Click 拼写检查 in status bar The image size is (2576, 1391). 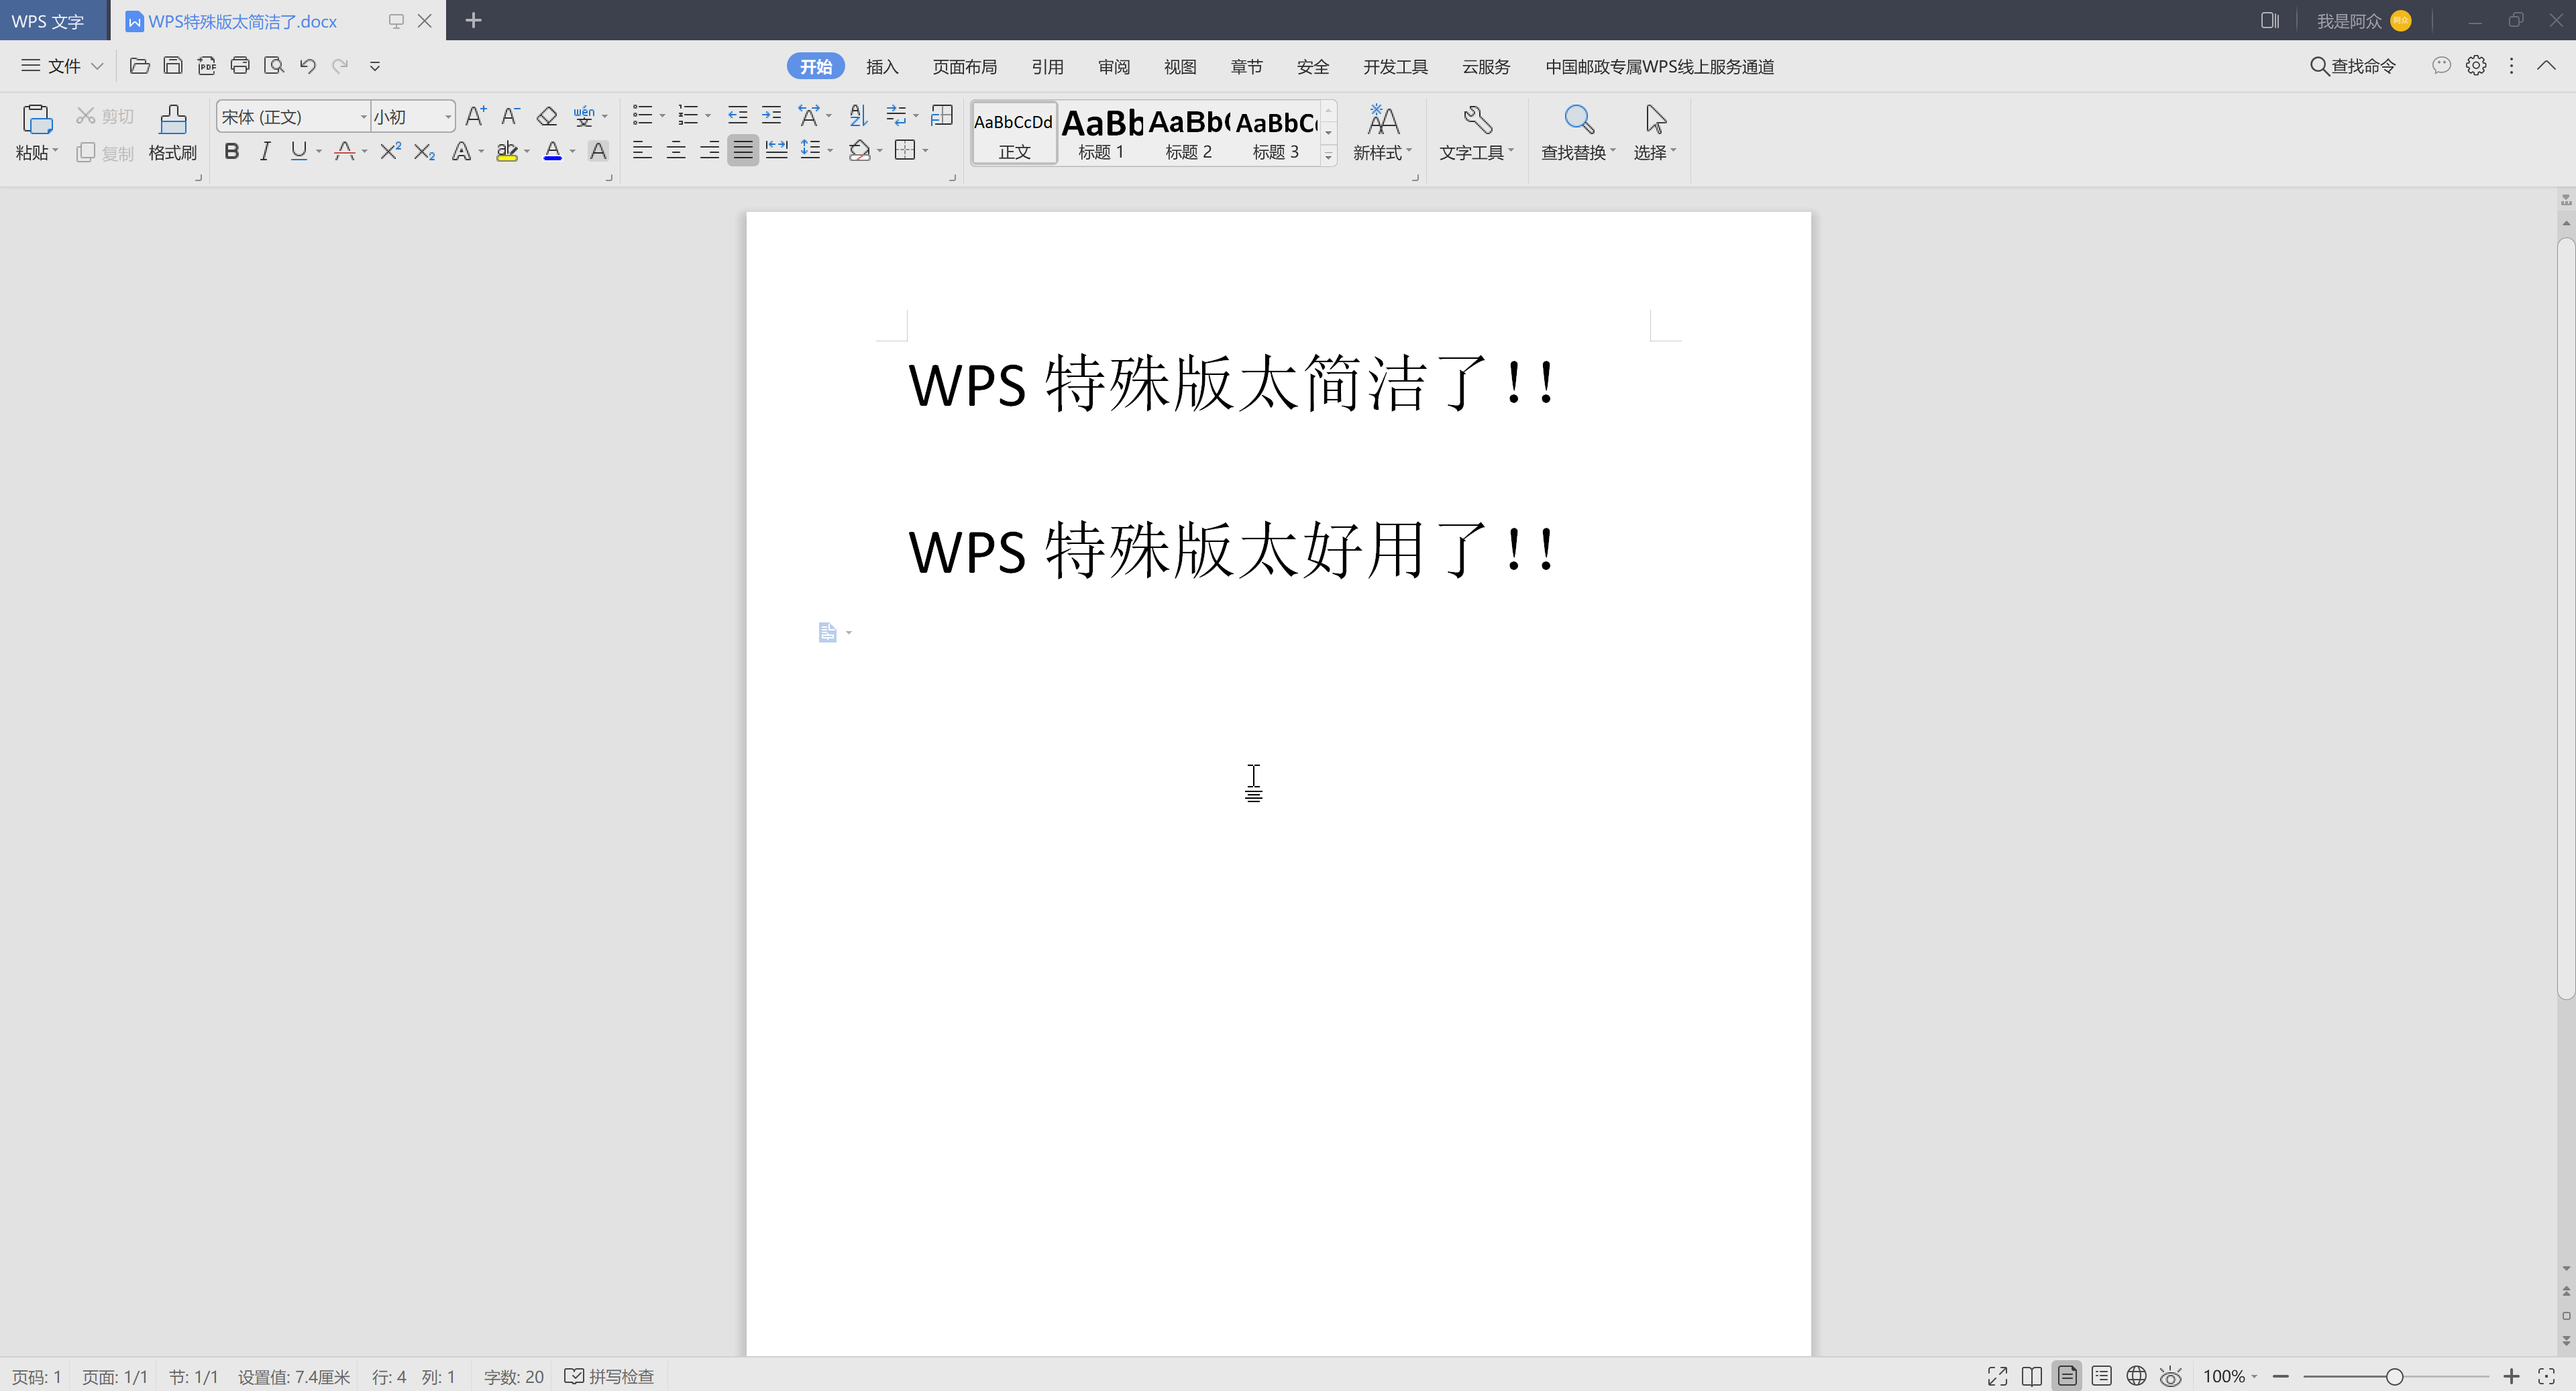(x=609, y=1376)
